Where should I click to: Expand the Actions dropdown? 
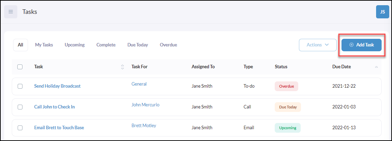coord(318,45)
